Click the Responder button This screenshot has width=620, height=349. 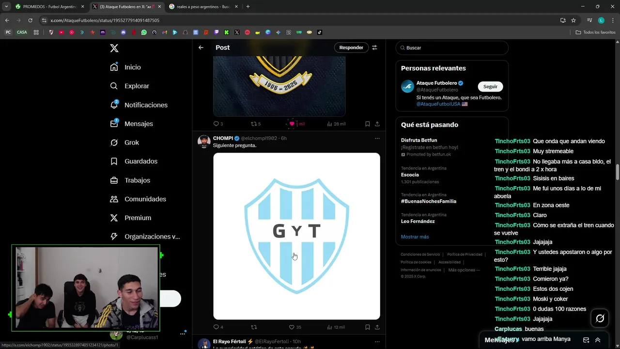351,48
